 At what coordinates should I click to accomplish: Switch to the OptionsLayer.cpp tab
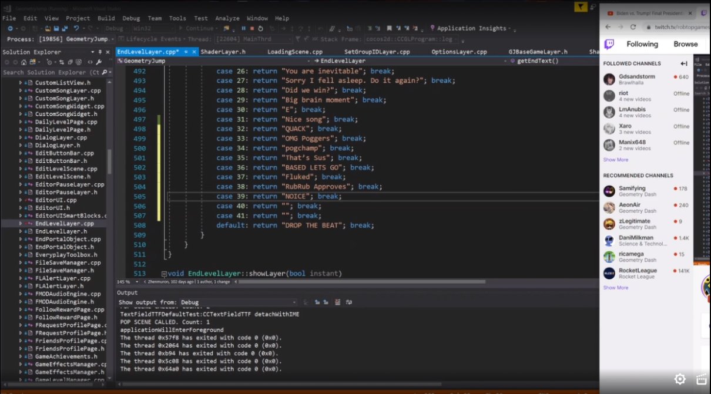click(459, 52)
